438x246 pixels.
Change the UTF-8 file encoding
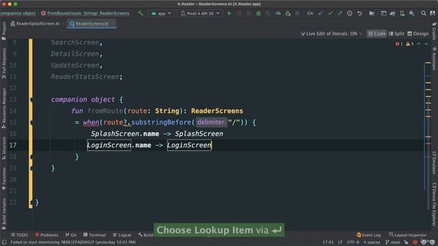pos(353,242)
